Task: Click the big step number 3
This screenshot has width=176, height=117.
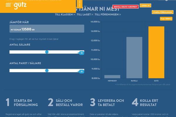Action: tap(93, 102)
